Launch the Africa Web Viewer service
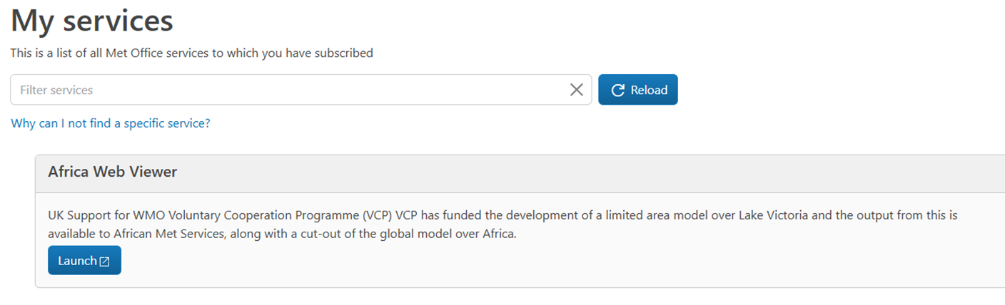The width and height of the screenshot is (1005, 305). click(84, 261)
